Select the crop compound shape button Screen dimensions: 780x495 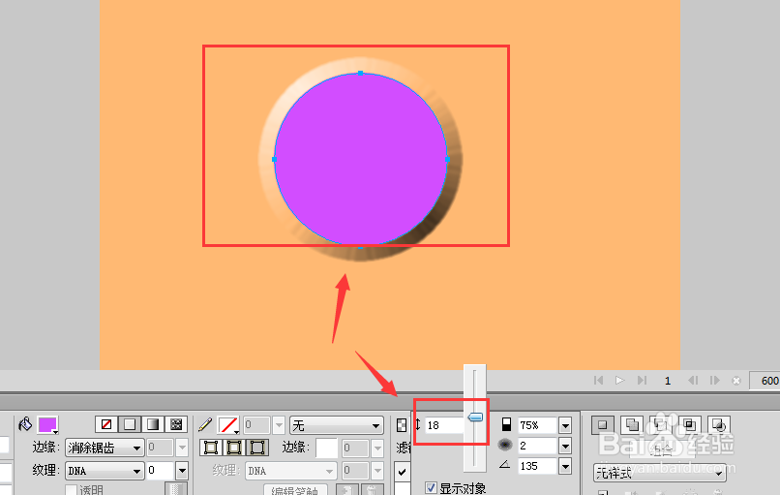[719, 425]
